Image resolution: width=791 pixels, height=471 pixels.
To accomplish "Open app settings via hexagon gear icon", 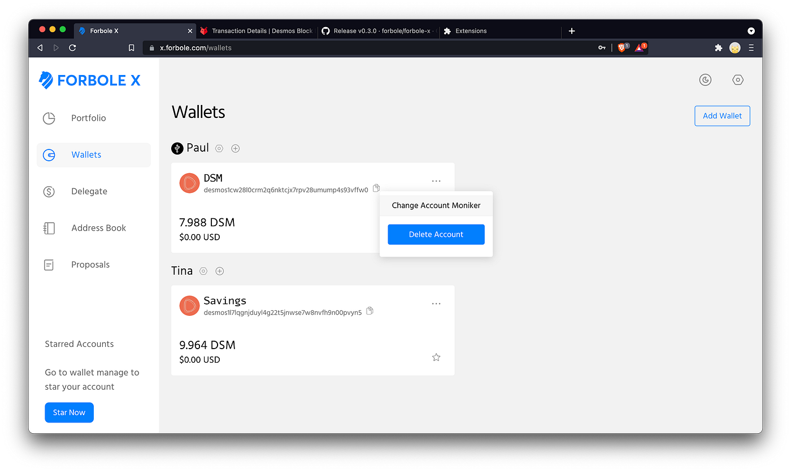I will pos(738,80).
